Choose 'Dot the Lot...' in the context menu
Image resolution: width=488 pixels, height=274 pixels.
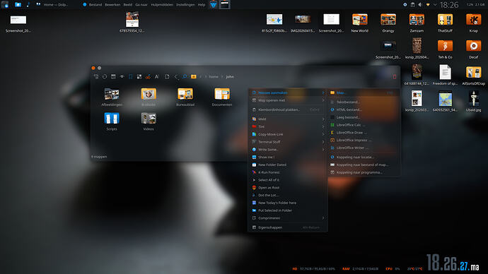point(288,195)
